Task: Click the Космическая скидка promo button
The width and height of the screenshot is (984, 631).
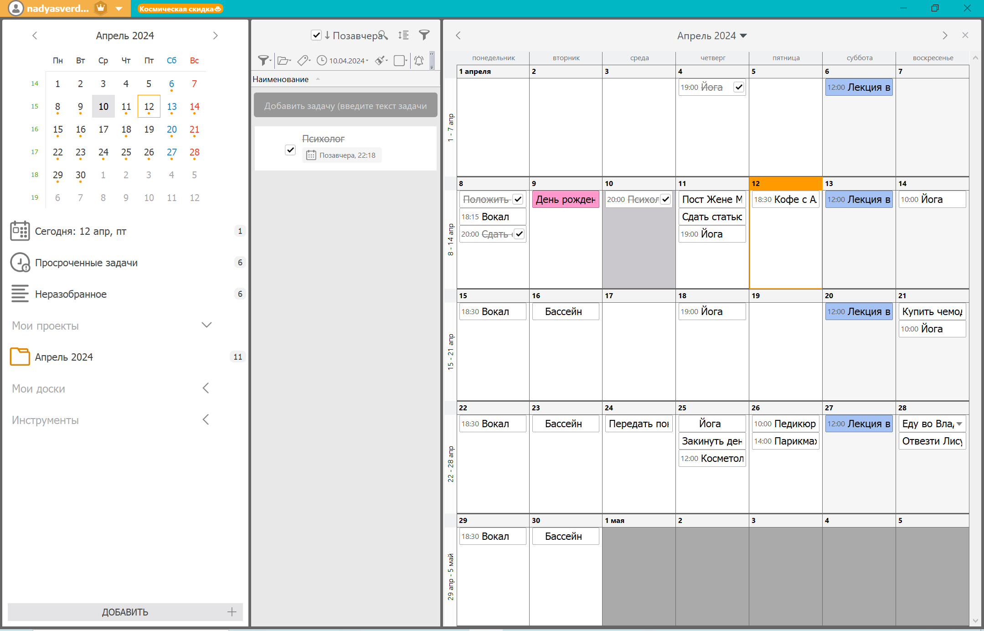Action: [x=180, y=9]
